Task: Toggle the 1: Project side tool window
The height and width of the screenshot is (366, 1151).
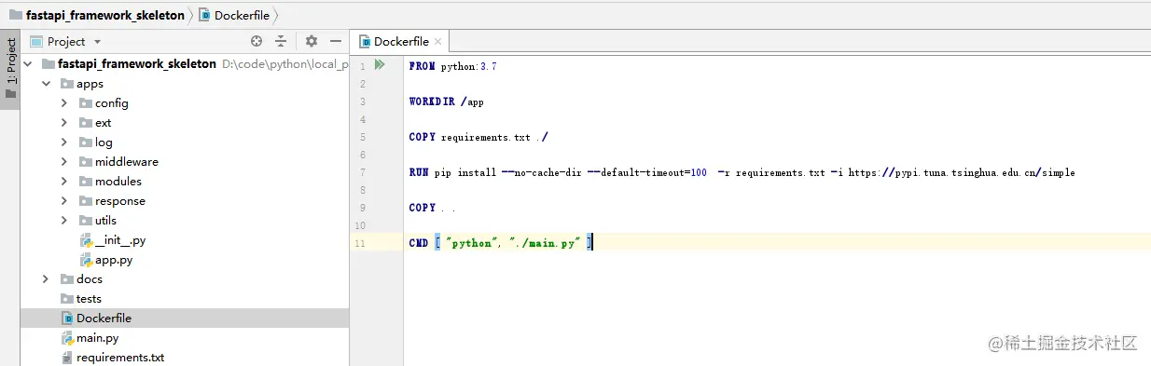Action: click(10, 70)
